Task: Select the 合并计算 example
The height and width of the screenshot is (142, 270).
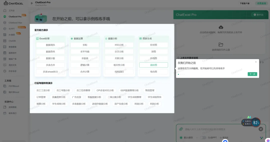Action: [85, 72]
